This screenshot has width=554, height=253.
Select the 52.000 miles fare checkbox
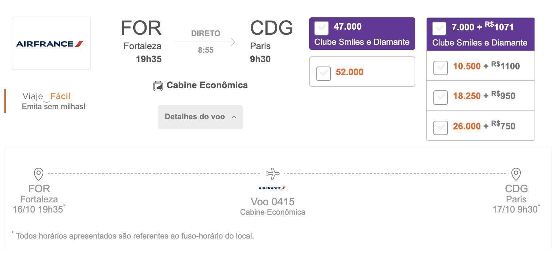click(323, 73)
